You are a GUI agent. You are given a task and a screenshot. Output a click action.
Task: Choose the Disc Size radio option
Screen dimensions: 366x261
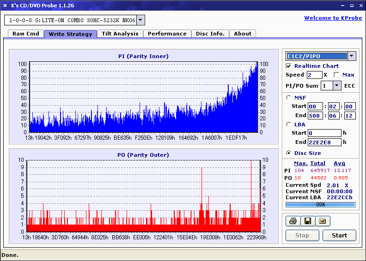(x=289, y=153)
